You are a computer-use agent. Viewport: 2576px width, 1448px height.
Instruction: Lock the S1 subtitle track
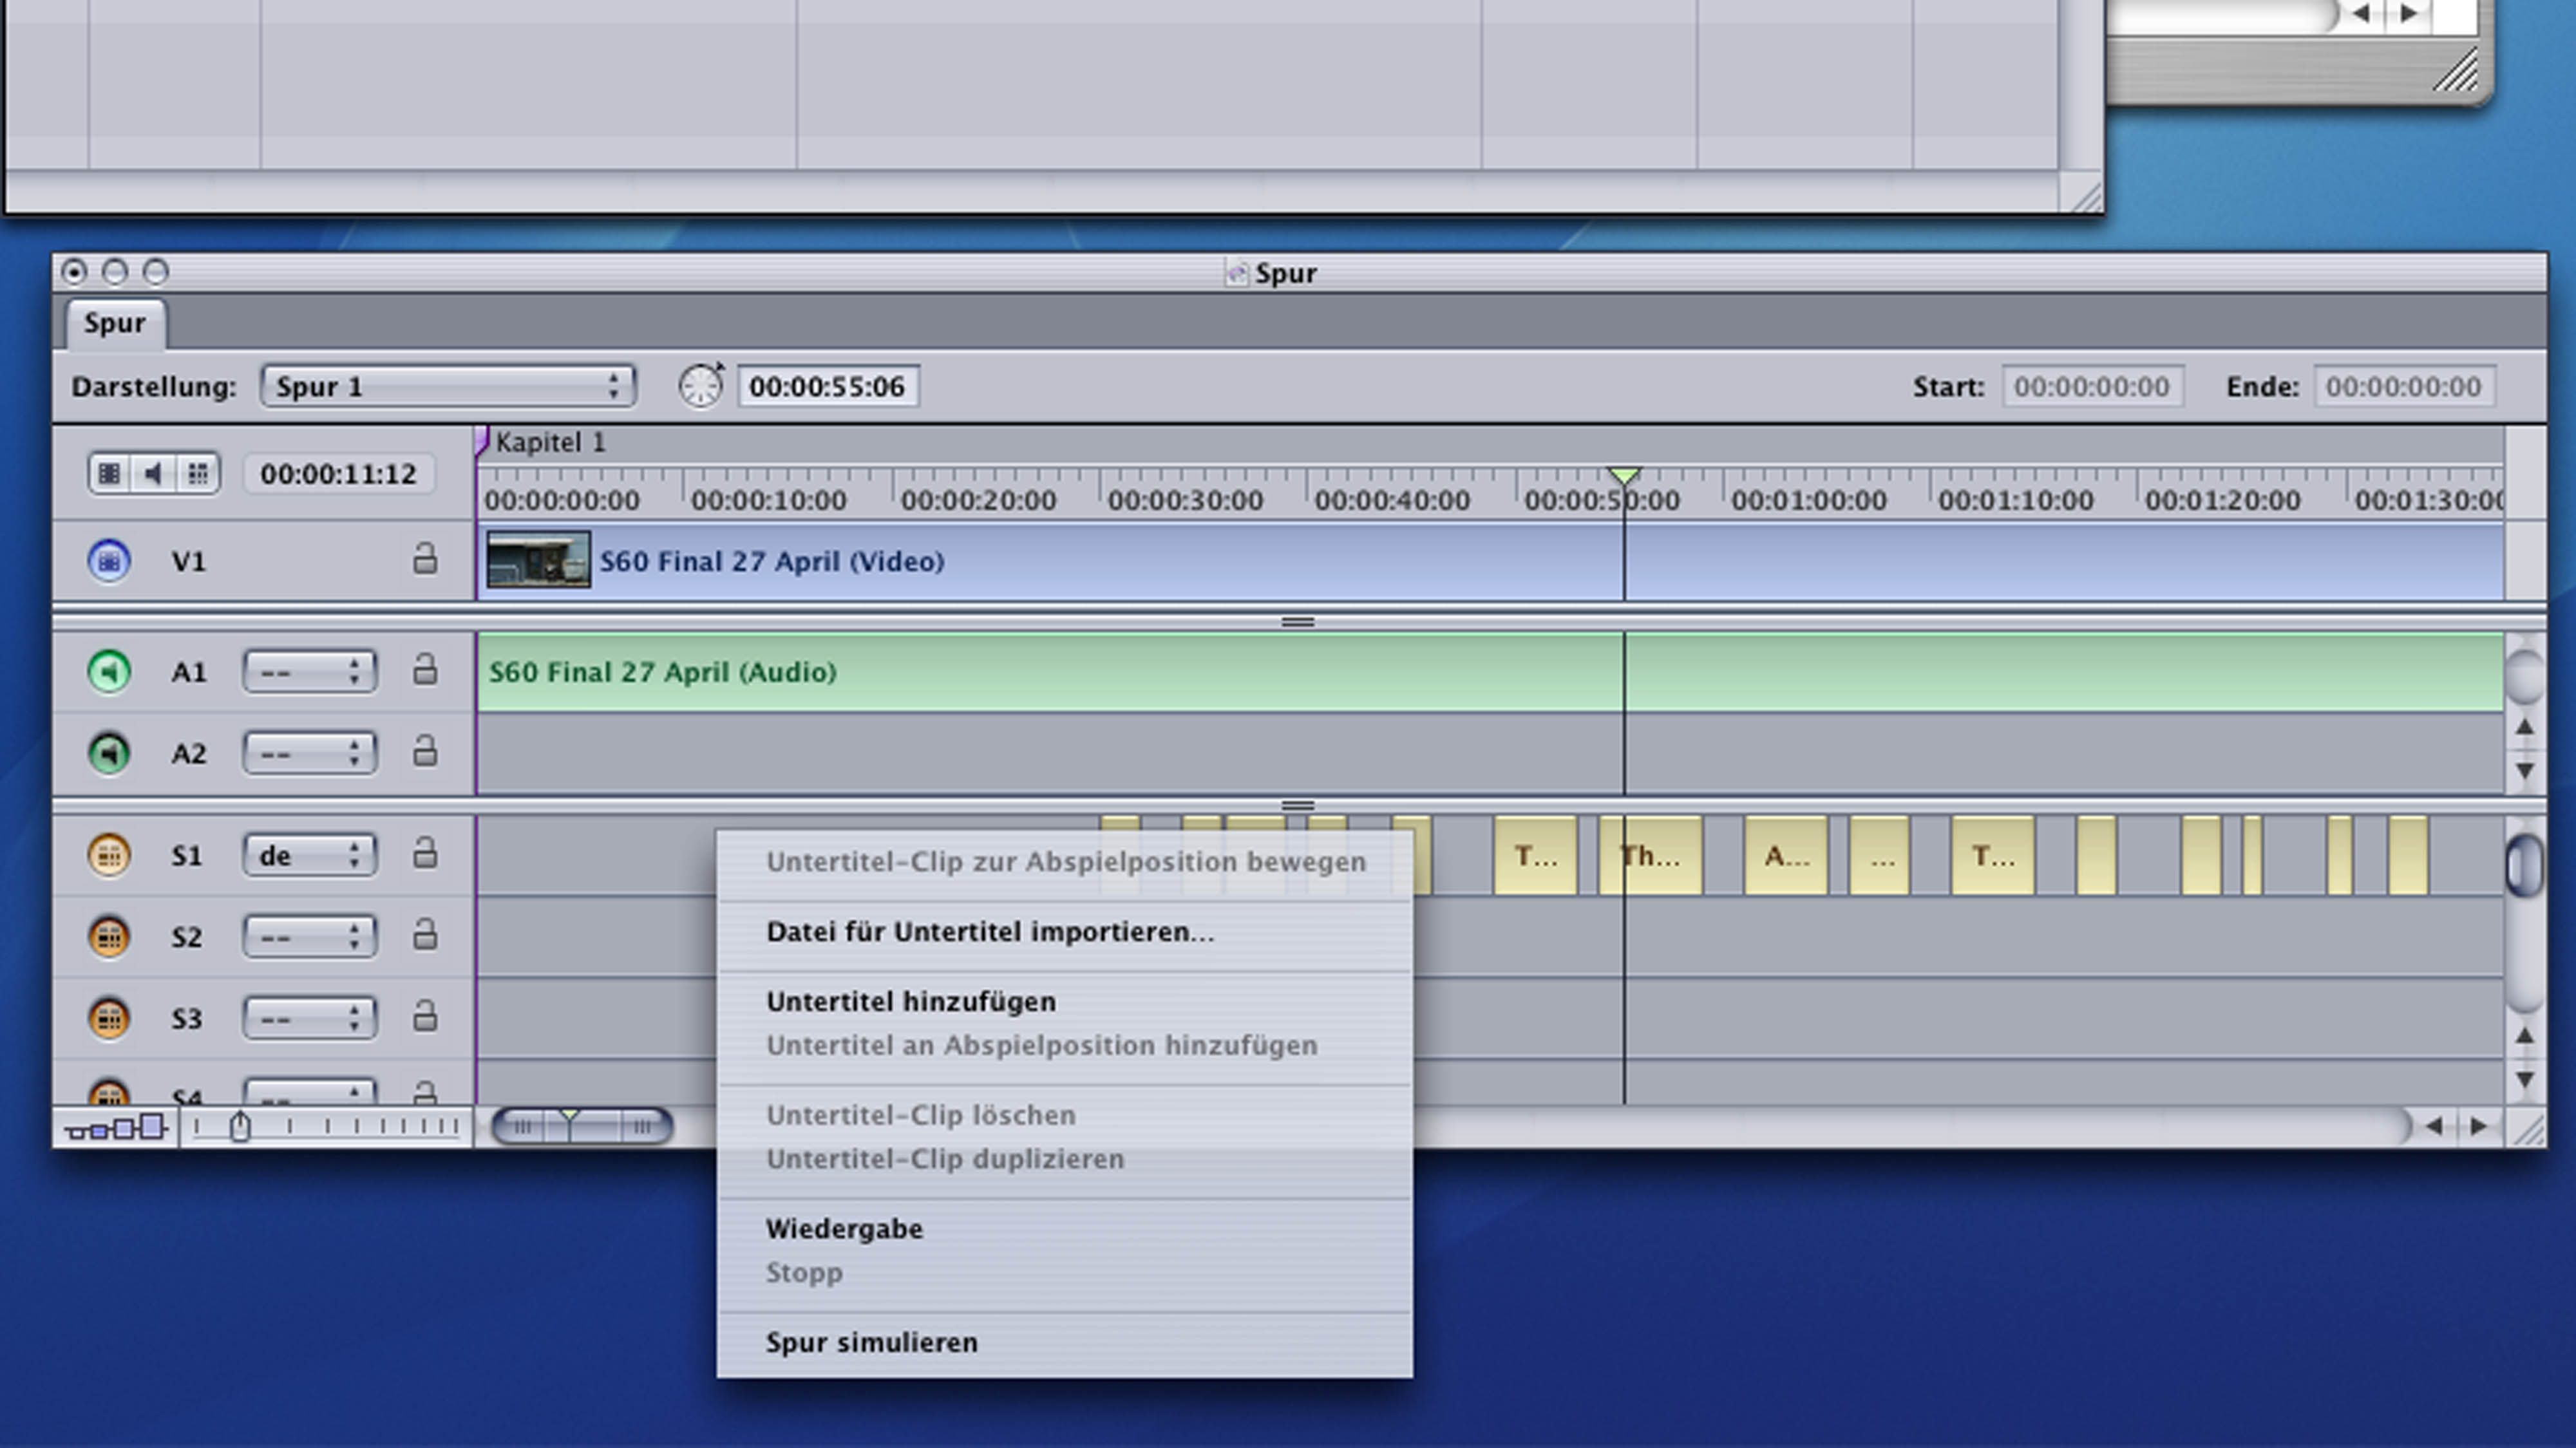point(425,853)
